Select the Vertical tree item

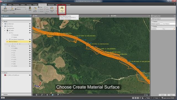(x=15, y=37)
